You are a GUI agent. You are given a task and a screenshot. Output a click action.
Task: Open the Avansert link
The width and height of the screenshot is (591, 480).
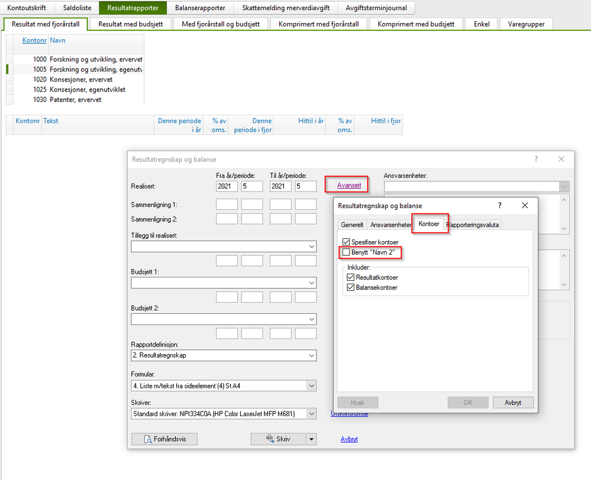click(349, 185)
